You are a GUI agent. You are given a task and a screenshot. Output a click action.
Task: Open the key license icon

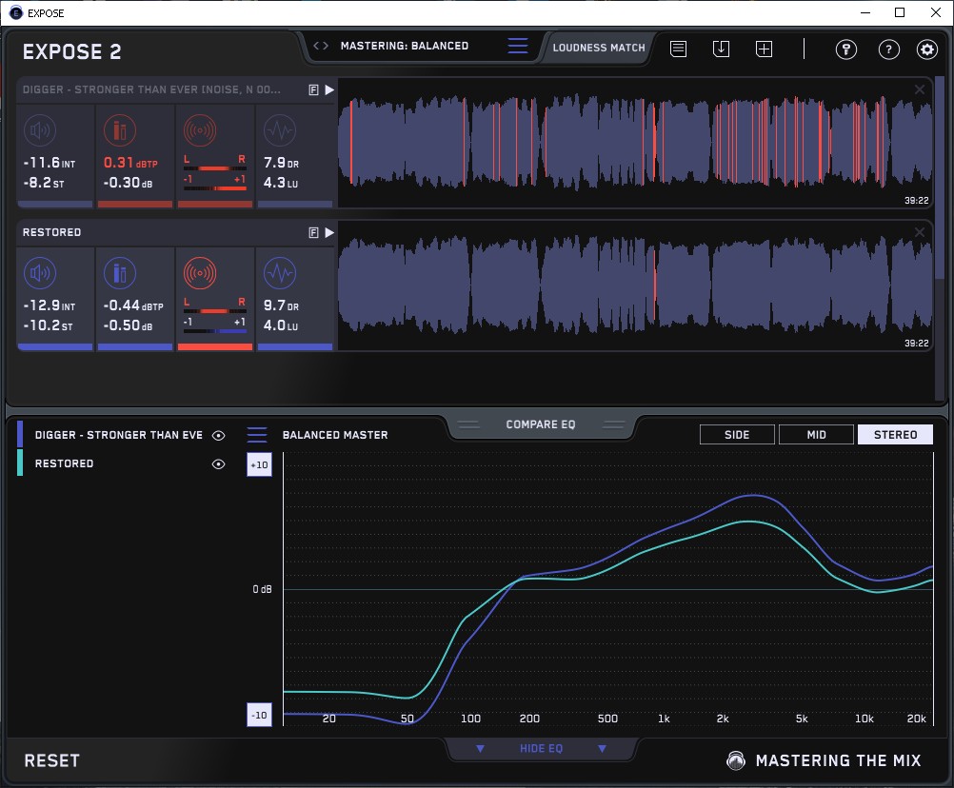tap(845, 49)
